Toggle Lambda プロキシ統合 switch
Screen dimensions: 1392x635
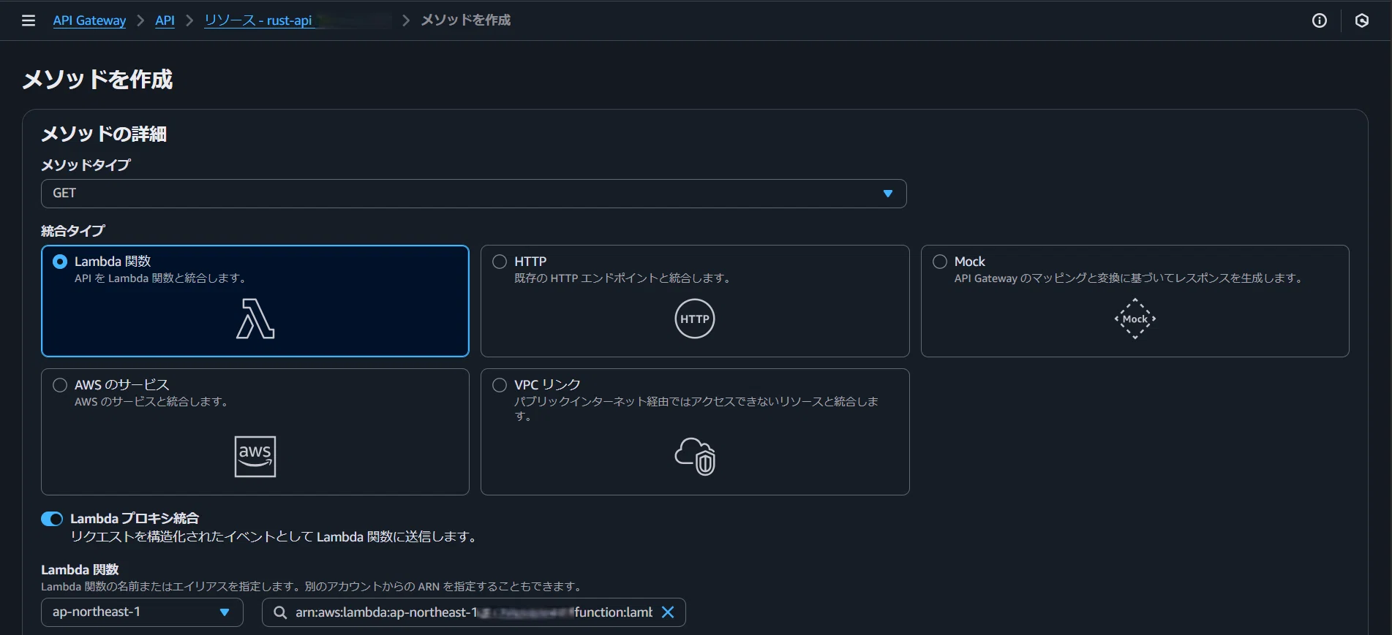52,519
